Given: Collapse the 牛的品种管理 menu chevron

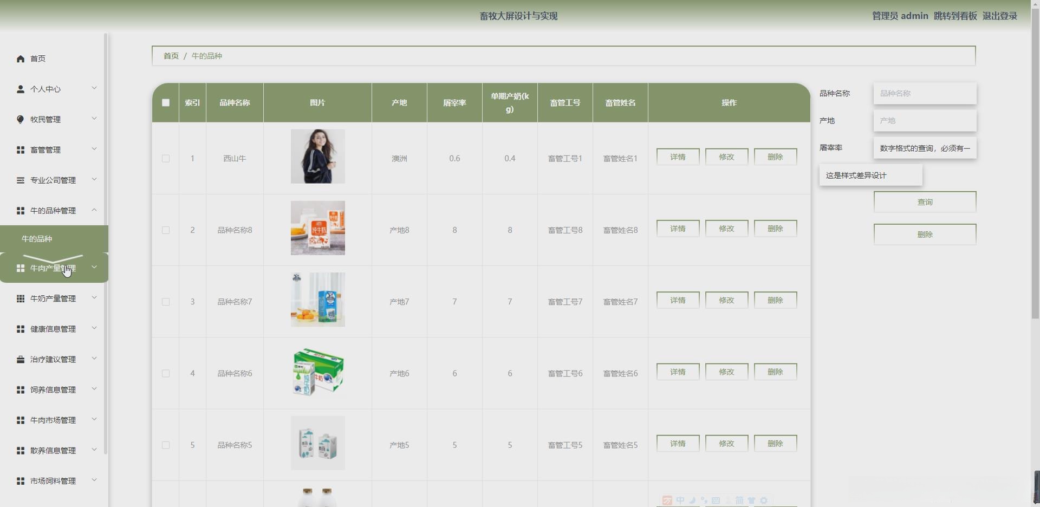Looking at the screenshot, I should pos(94,210).
